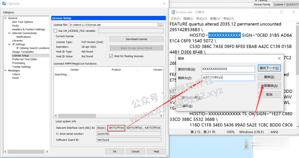Screen dimensions: 299x158
Task: Select Headers & Footers Settings category
Action: click(29, 29)
